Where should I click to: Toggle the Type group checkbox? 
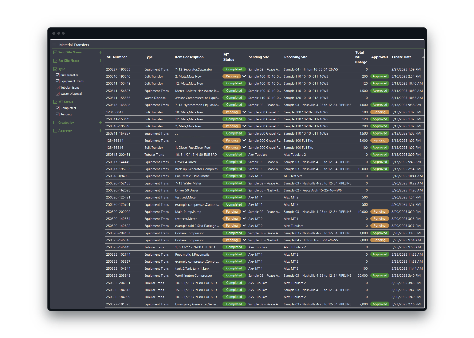coord(56,69)
